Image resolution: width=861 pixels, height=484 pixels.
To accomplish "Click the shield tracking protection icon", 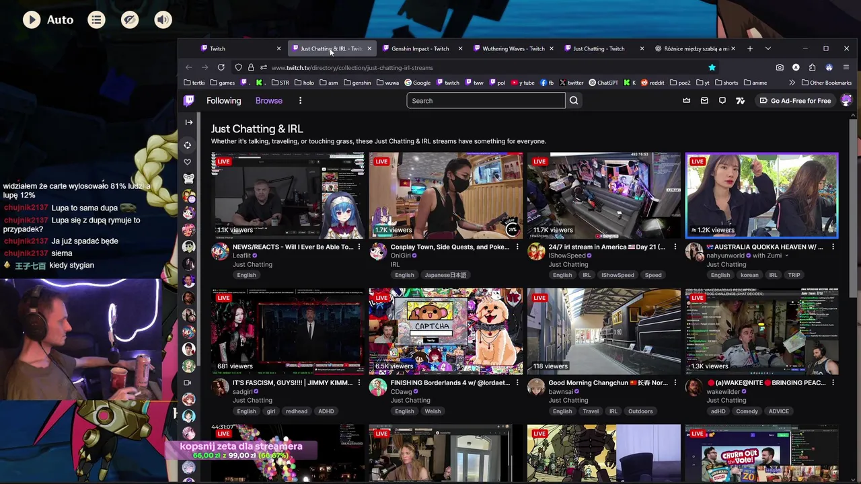I will tap(238, 67).
